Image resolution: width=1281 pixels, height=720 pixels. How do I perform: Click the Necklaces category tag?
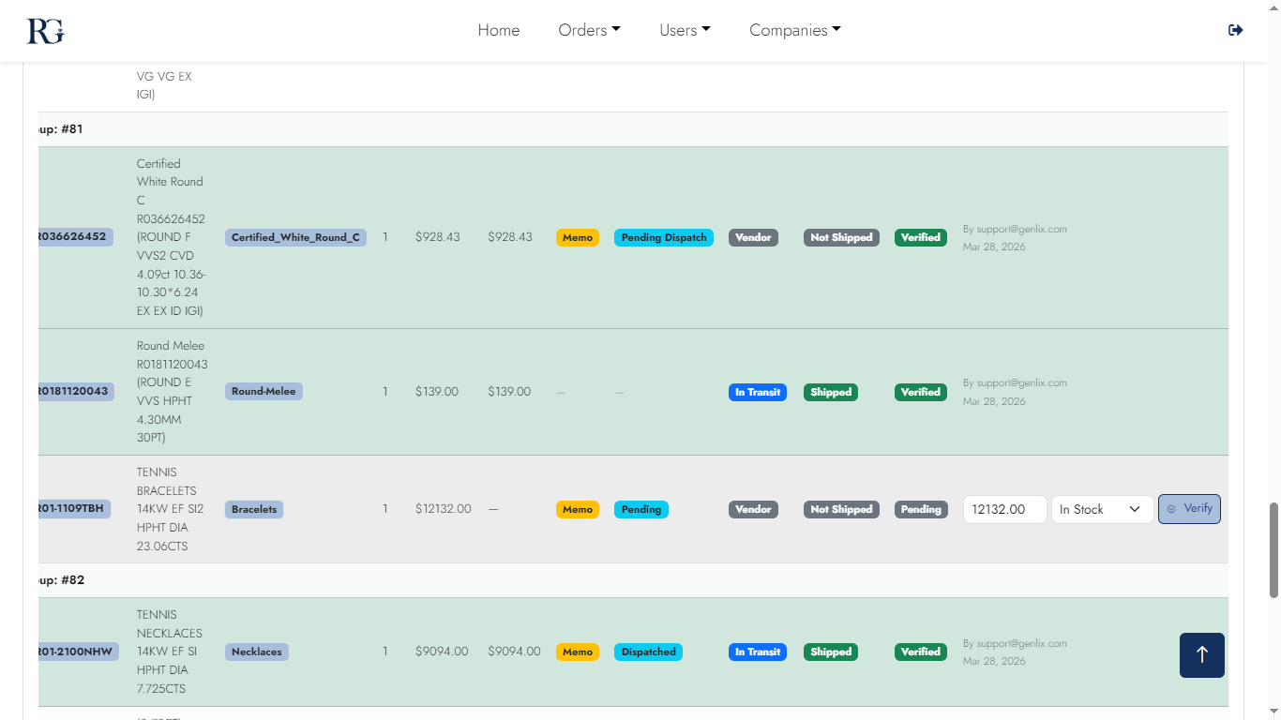(x=256, y=652)
